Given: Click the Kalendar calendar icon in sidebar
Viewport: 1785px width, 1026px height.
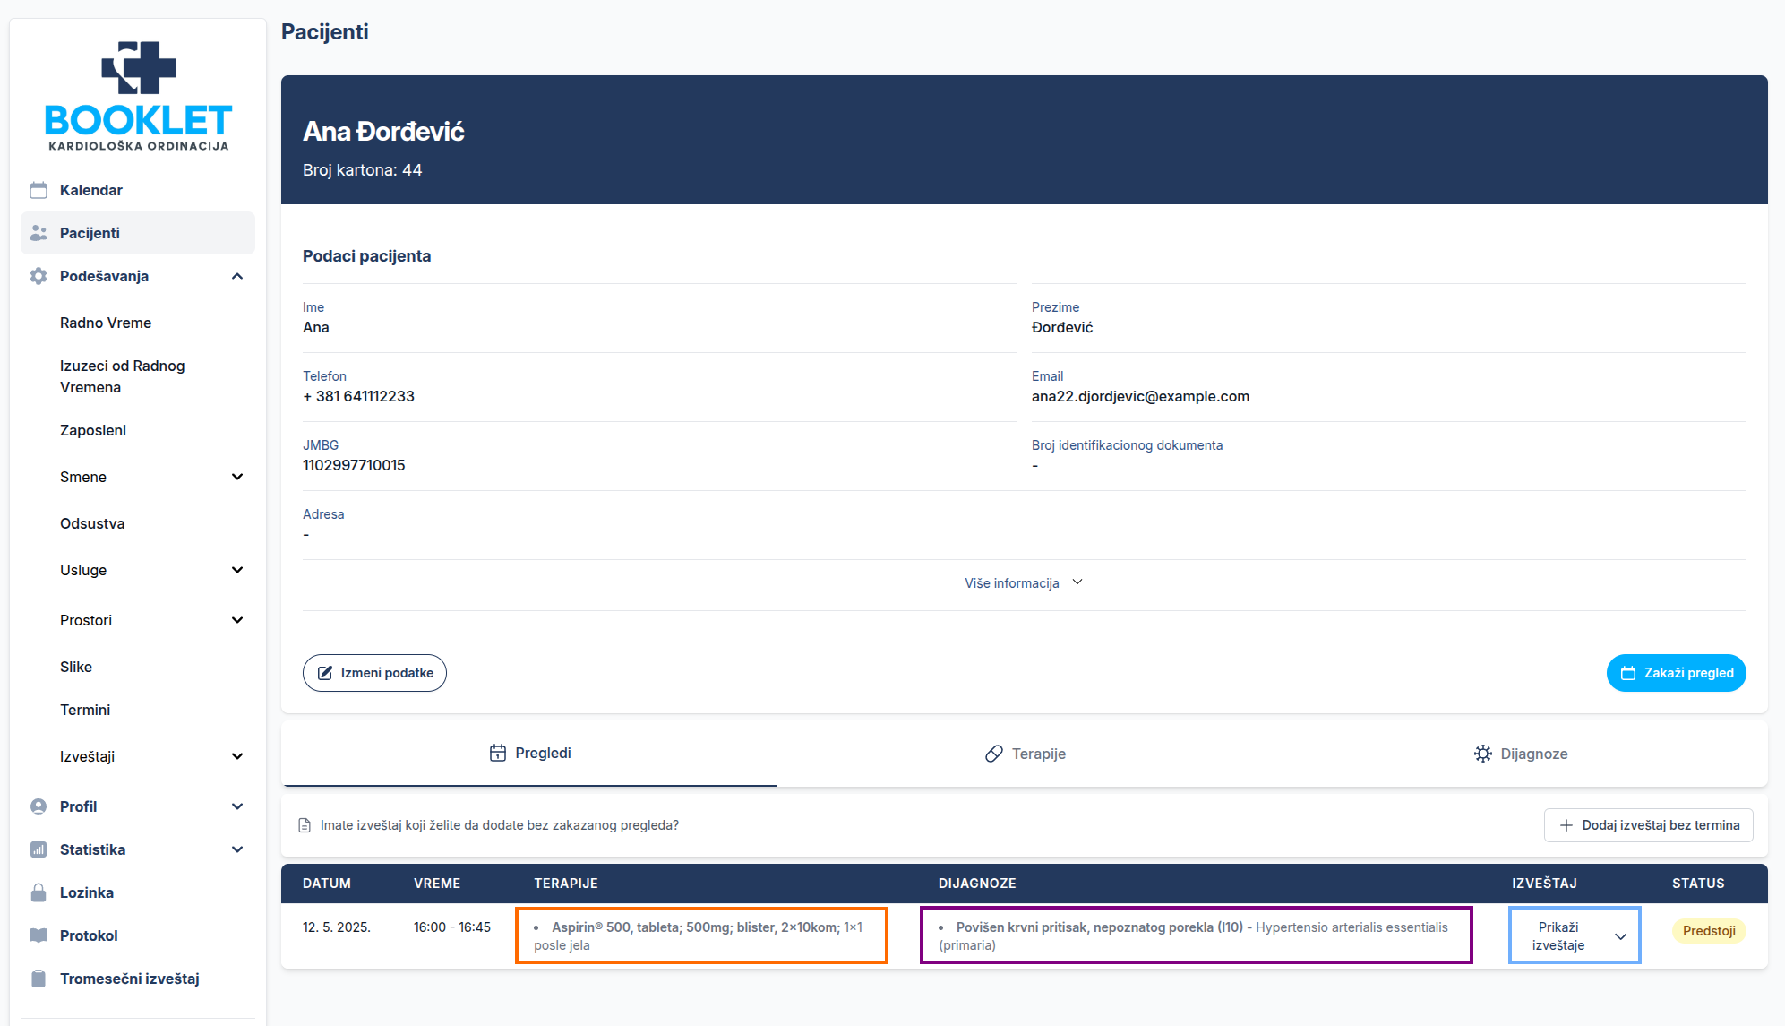Looking at the screenshot, I should (x=39, y=190).
